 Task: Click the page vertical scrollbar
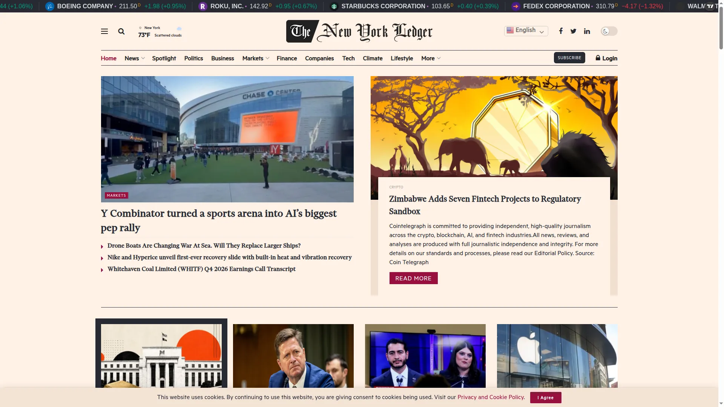721,28
